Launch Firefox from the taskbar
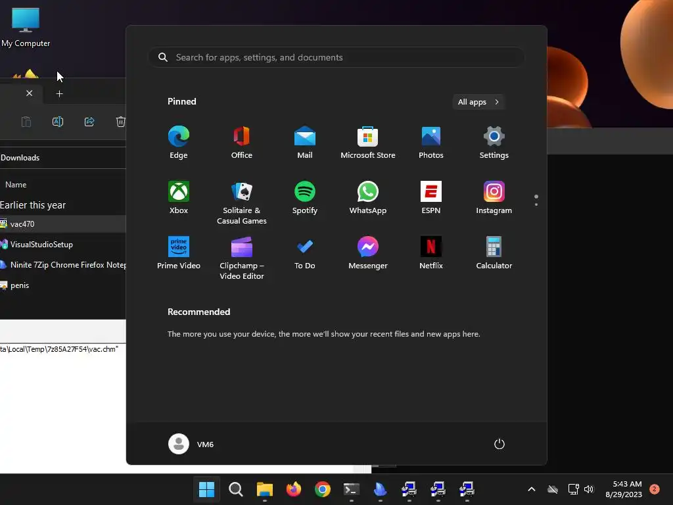 tap(294, 489)
